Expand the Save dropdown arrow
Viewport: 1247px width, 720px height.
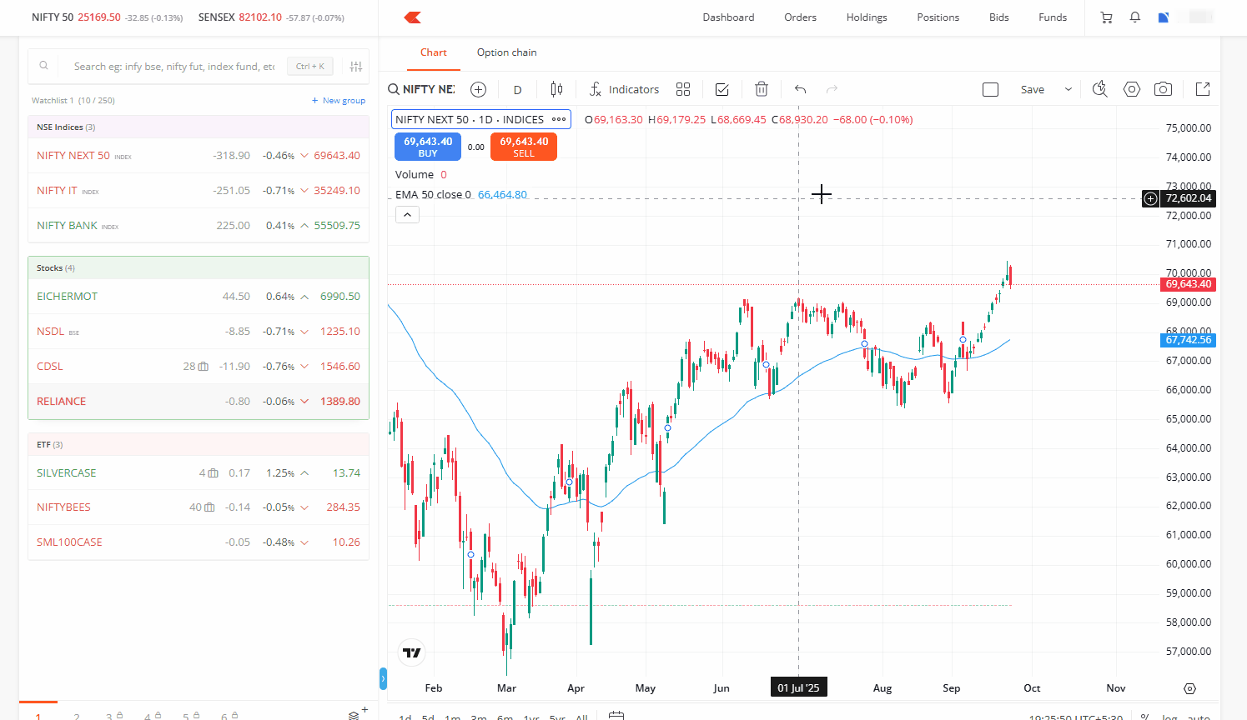(1068, 89)
